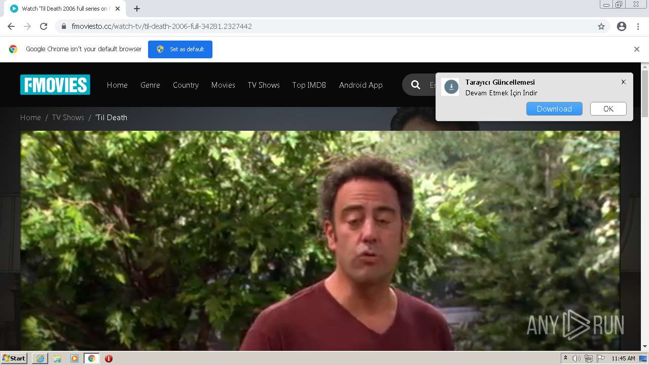The height and width of the screenshot is (365, 649).
Task: Click the FMOVIES logo
Action: click(55, 85)
